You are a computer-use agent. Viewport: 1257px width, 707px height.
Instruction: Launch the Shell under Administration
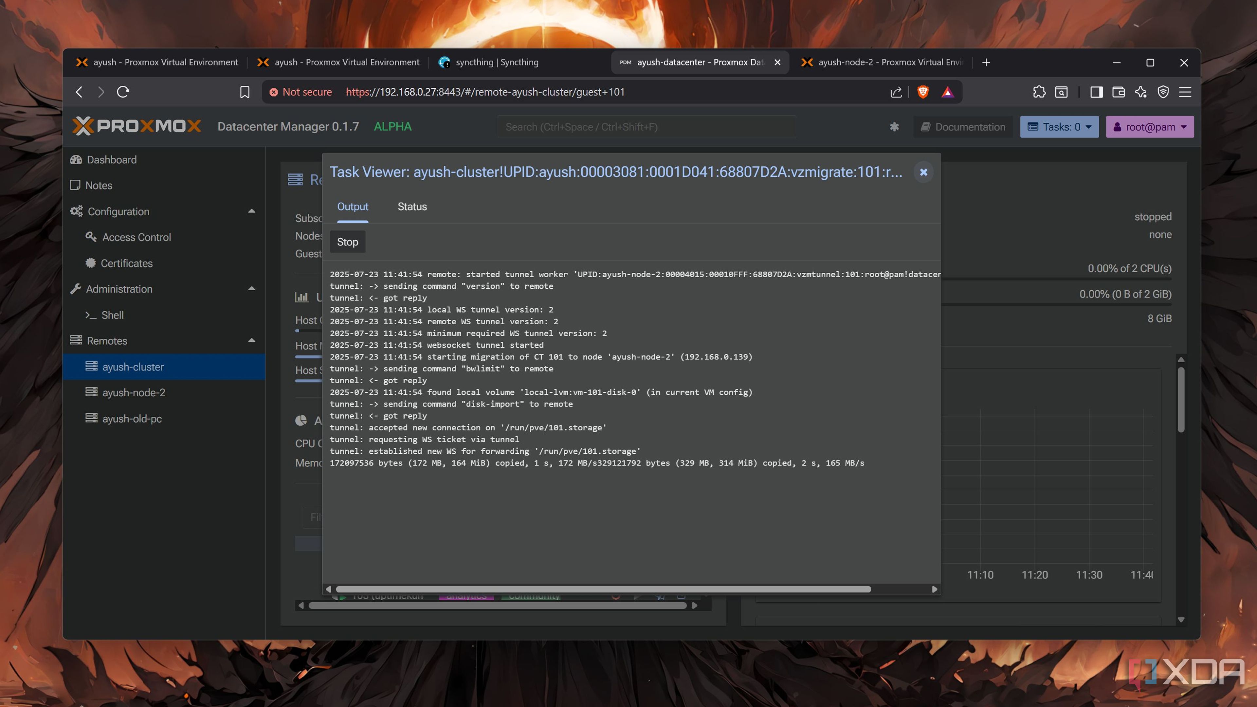click(112, 315)
